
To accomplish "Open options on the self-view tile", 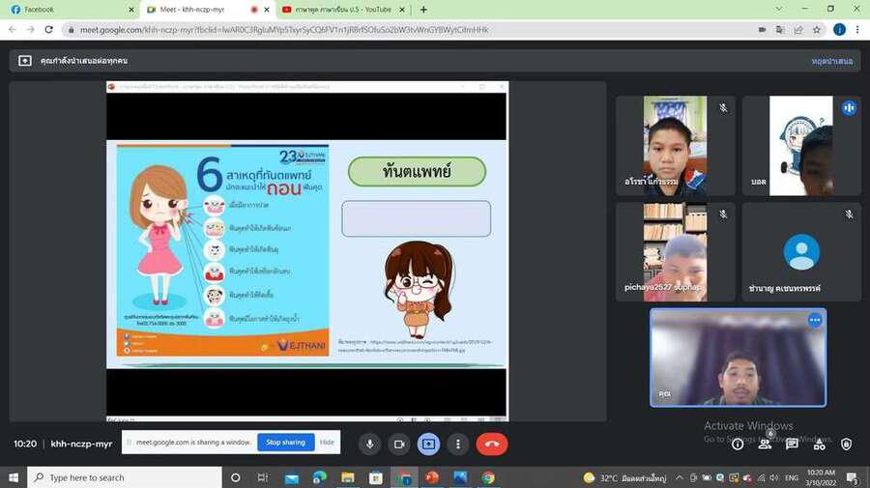I will [x=815, y=320].
